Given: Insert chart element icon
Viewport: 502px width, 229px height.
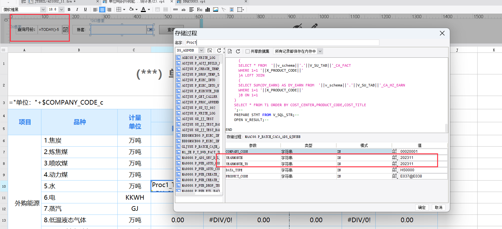Looking at the screenshot, I should point(208,10).
